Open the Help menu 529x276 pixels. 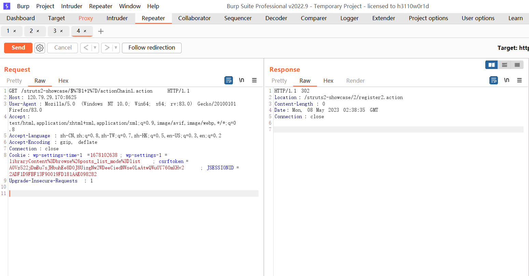pyautogui.click(x=153, y=6)
